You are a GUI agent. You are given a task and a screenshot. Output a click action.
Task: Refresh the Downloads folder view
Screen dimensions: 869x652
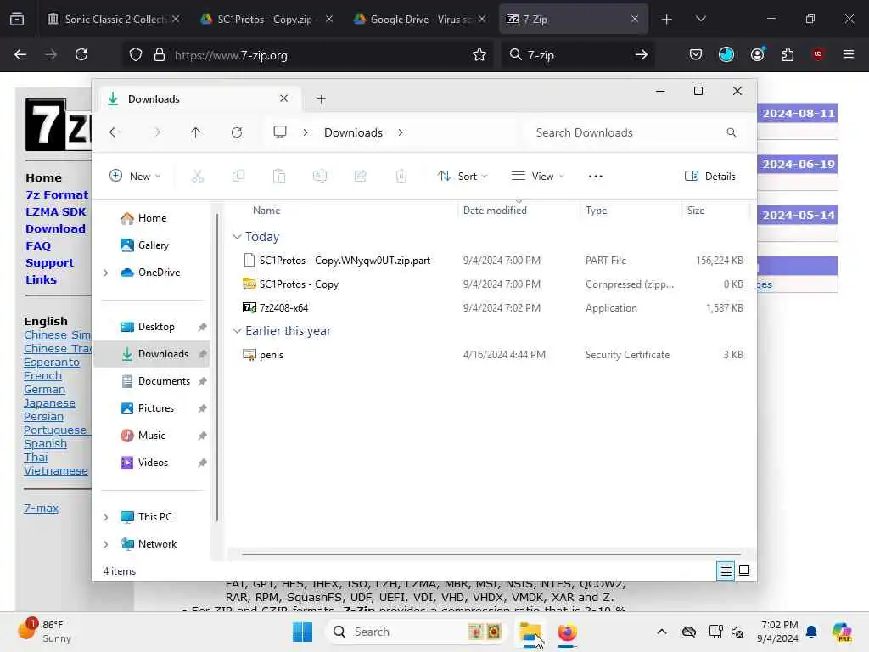coord(237,132)
